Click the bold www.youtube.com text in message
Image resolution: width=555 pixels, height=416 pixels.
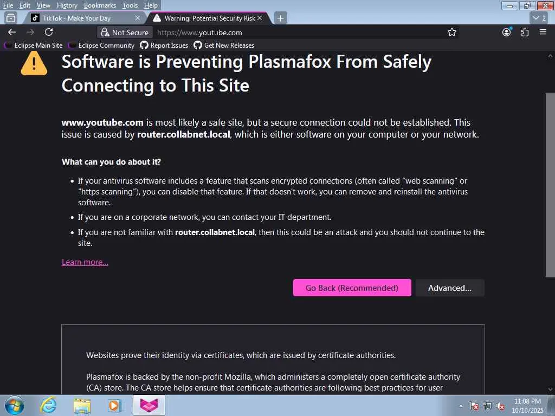pos(102,122)
